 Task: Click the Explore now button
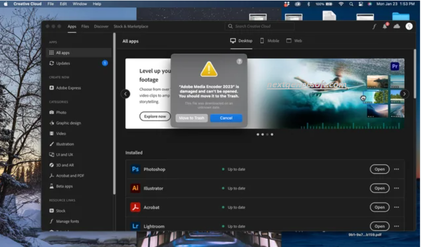click(x=155, y=116)
